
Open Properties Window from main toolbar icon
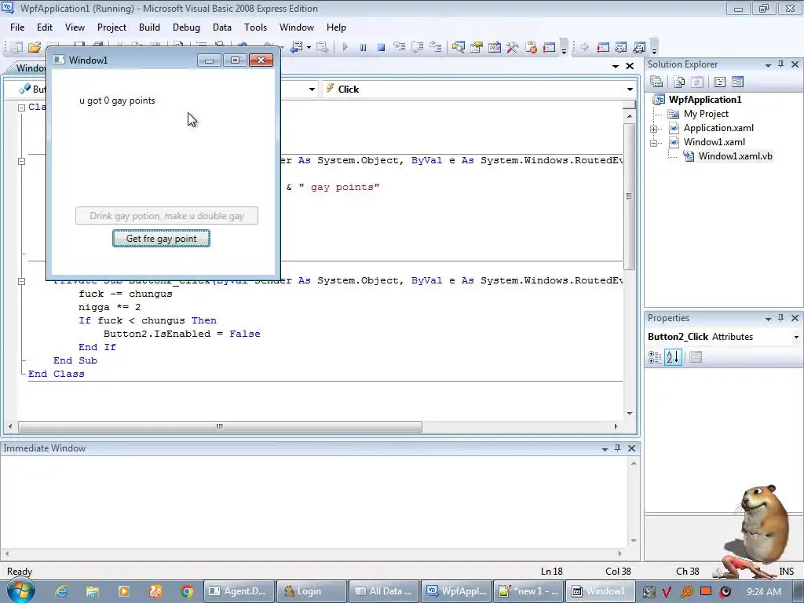click(x=477, y=47)
